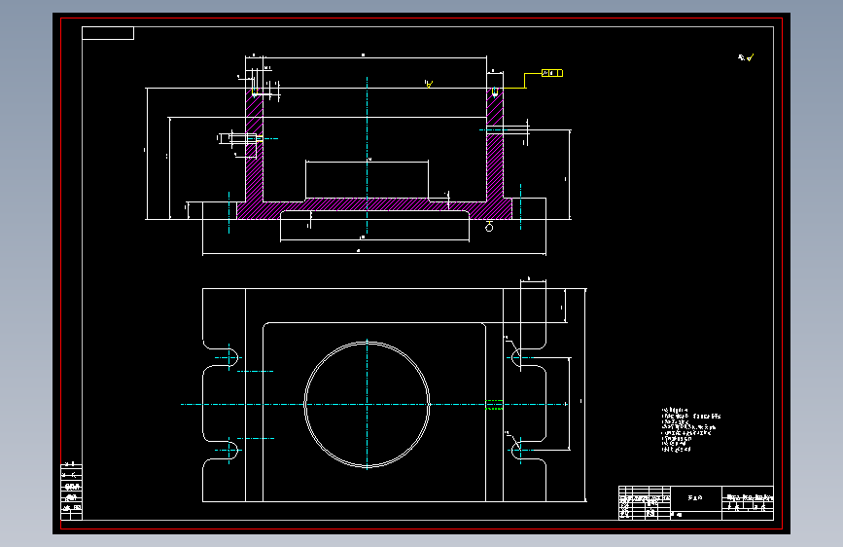Select the empty label box at top-left of frame

(108, 33)
